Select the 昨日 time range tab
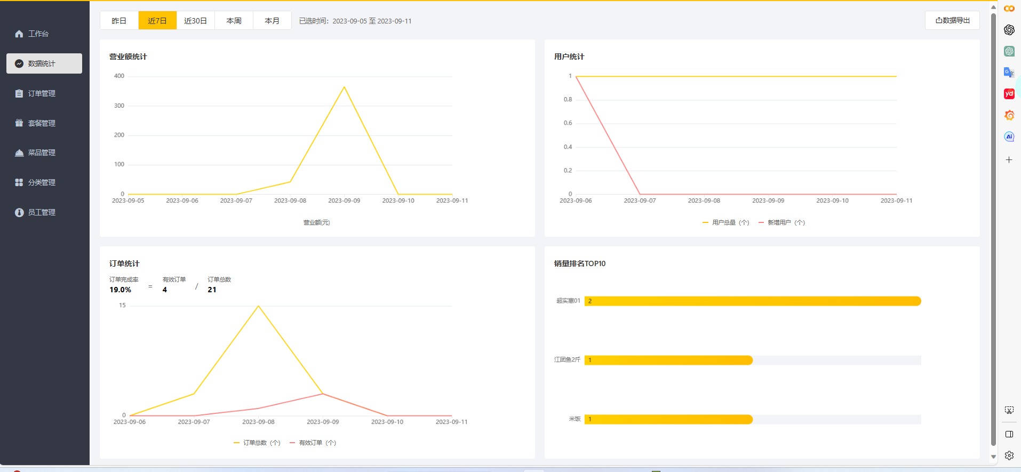The image size is (1021, 472). [119, 21]
